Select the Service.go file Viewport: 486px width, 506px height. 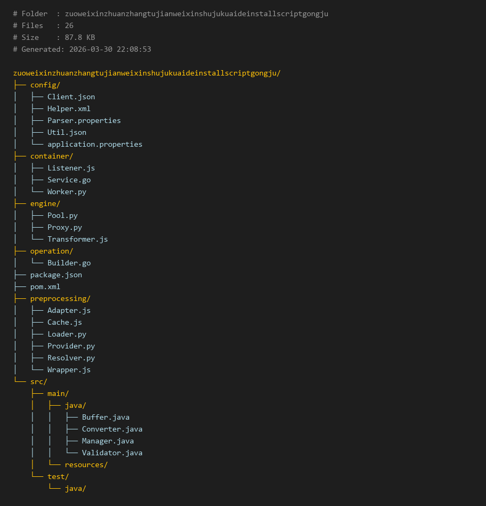[x=69, y=180]
